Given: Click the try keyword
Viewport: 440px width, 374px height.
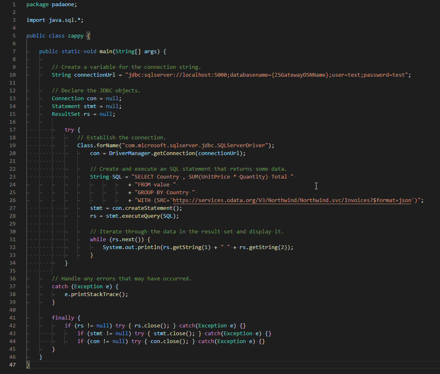Looking at the screenshot, I should pyautogui.click(x=69, y=129).
